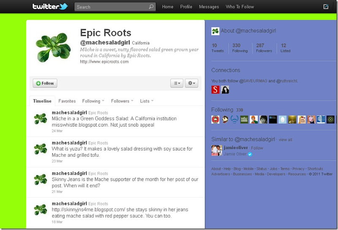This screenshot has height=230, width=338.
Task: Click the @ruthreichl mention link
Action: pos(287,81)
